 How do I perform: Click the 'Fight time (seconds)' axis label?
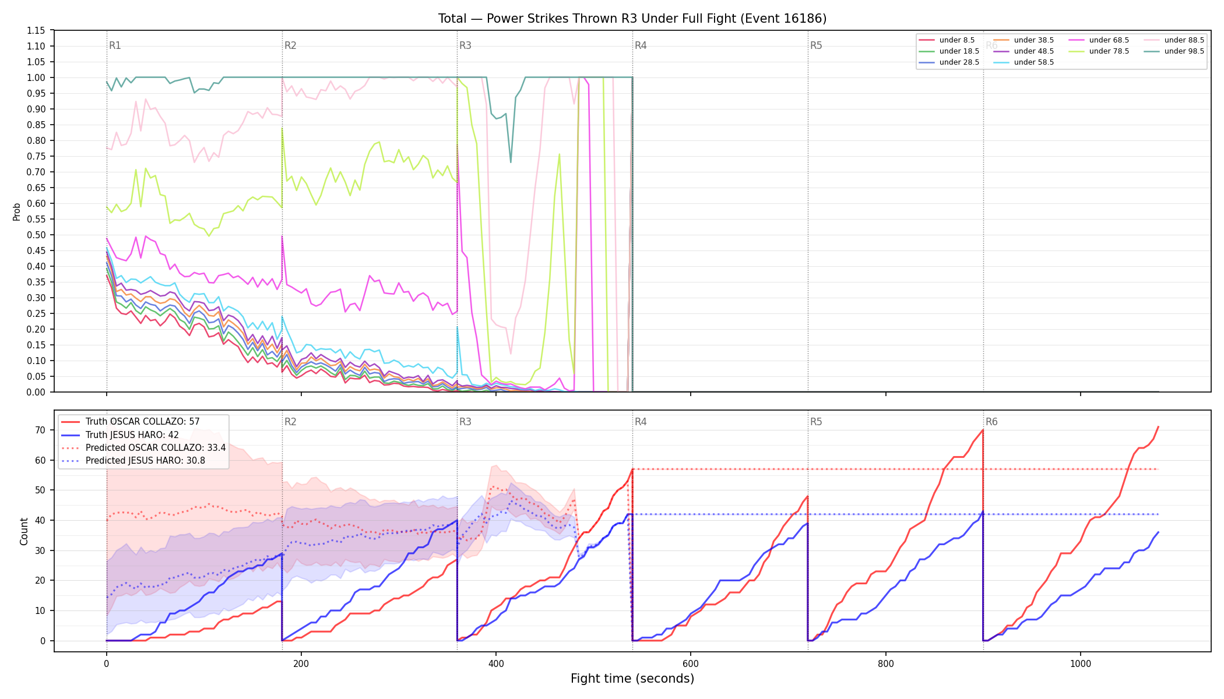(632, 679)
